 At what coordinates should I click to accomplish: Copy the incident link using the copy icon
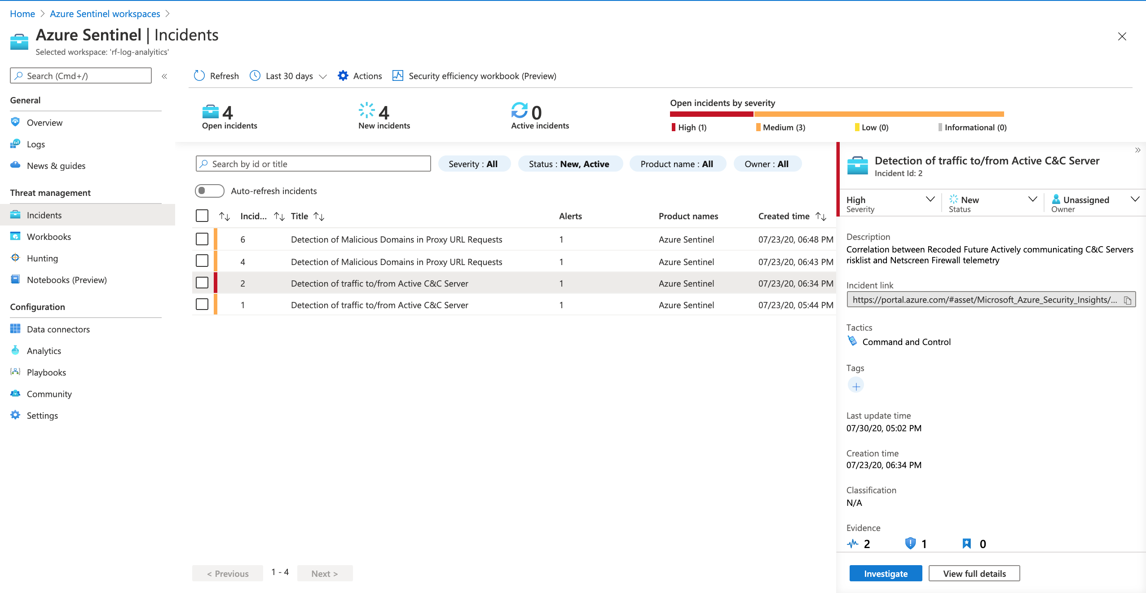(x=1127, y=300)
